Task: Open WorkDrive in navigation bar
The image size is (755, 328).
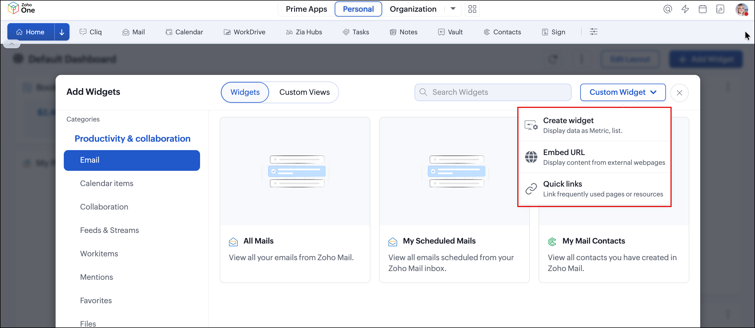Action: click(244, 32)
